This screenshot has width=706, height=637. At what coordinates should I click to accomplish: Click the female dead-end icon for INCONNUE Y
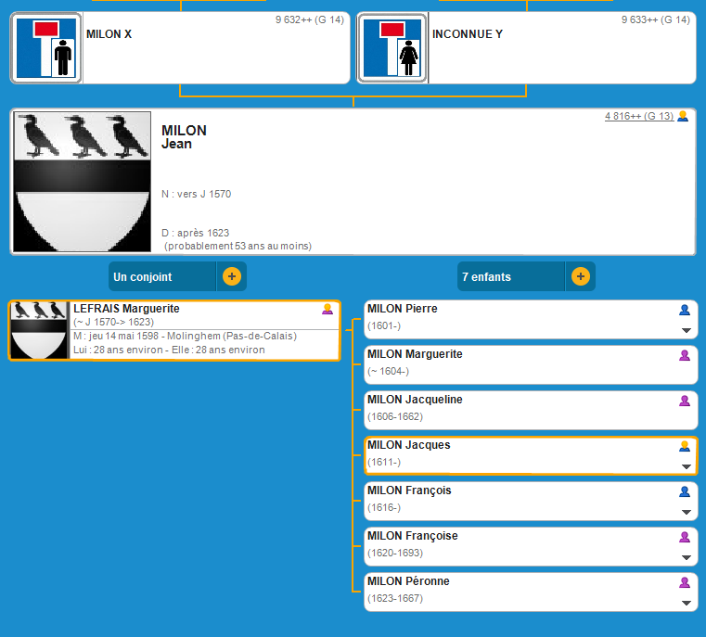pos(392,48)
